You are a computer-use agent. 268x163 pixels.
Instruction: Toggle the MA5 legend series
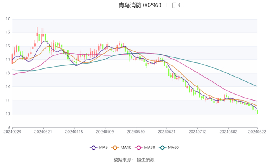point(99,147)
